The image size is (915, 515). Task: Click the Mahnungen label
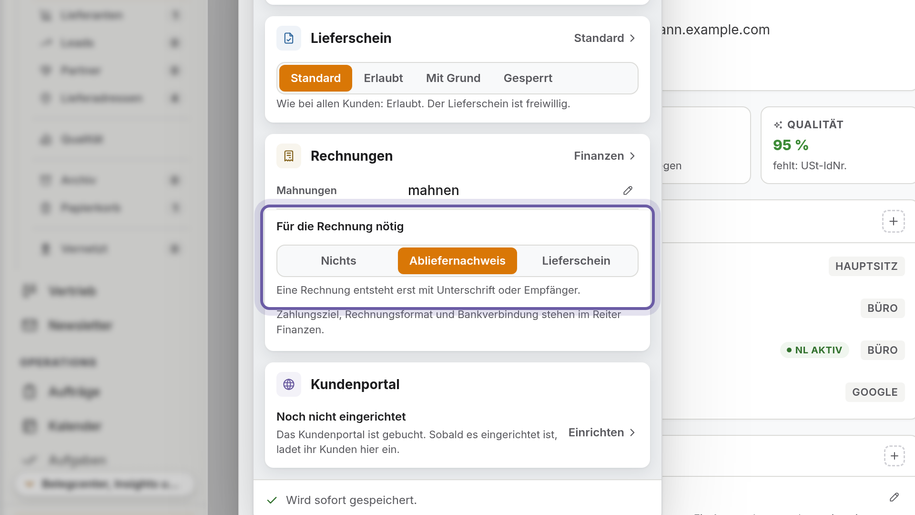point(306,190)
